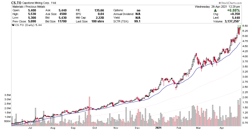The height and width of the screenshot is (130, 252).
Task: Click the tall red volume spike in late September
Action: [x=89, y=111]
